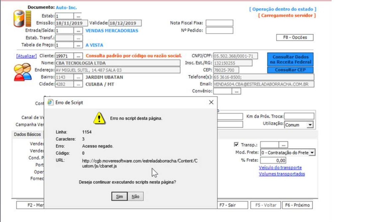Screen dimensions: 382x222
Task: Click the Consultar CEP button
Action: tap(290, 70)
